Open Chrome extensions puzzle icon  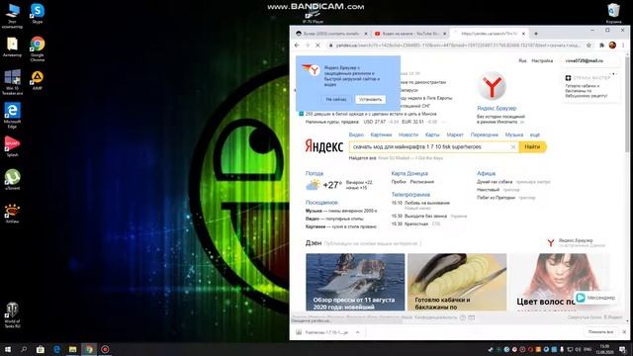coord(601,45)
